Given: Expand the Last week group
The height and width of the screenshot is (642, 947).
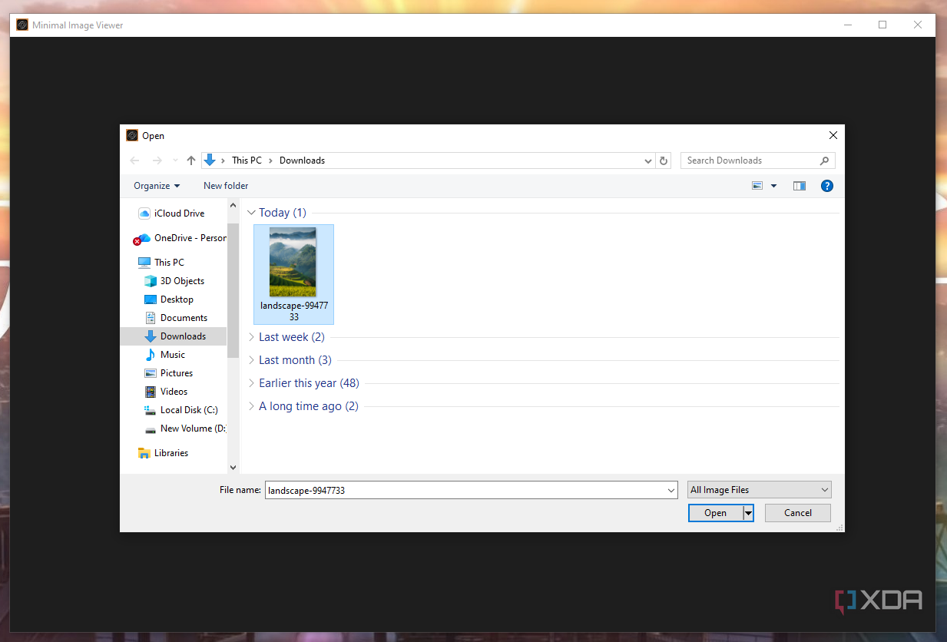Looking at the screenshot, I should click(251, 337).
